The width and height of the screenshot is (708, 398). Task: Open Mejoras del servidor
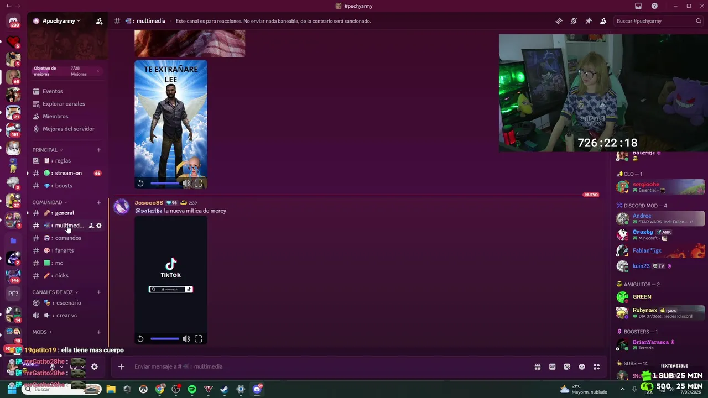(x=68, y=129)
